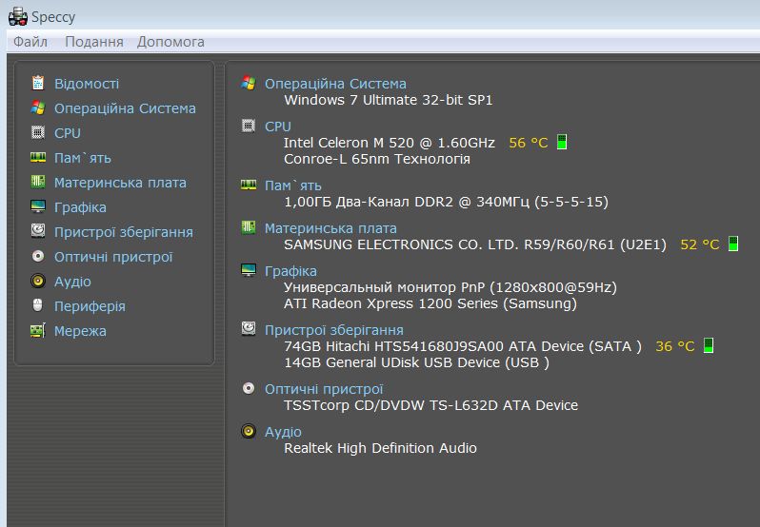Click the motherboard 52 °C temperature indicator

click(x=733, y=244)
